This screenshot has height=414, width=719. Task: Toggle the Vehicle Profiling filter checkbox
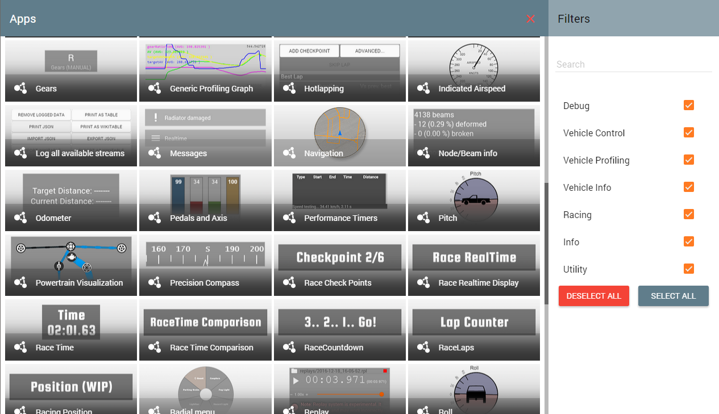coord(689,160)
